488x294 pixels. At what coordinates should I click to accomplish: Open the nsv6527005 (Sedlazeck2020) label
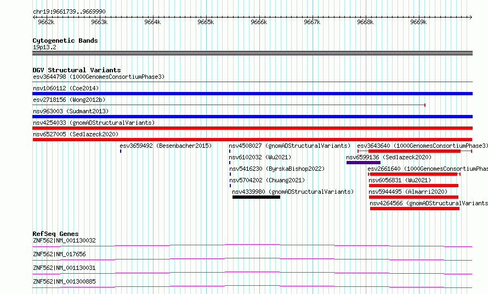click(76, 134)
